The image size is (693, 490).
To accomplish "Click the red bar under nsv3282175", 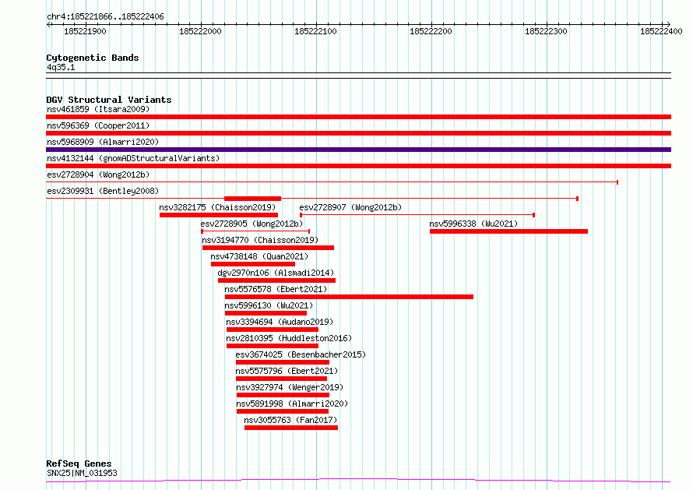I will tap(219, 215).
